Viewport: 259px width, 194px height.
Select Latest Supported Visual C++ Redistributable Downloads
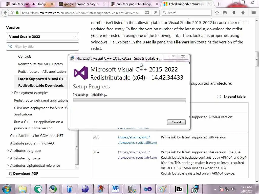click(x=42, y=82)
